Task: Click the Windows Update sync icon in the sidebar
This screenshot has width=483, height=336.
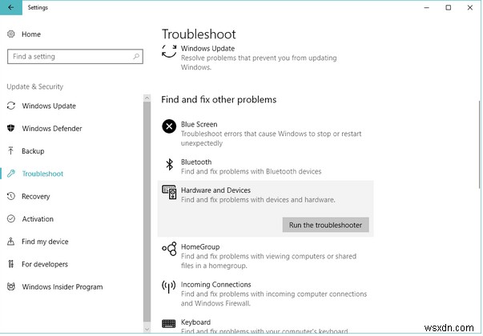Action: [11, 106]
